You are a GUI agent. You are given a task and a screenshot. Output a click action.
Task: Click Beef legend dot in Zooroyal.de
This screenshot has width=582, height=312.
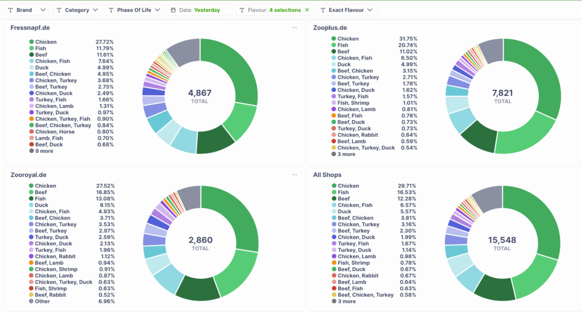click(x=31, y=192)
